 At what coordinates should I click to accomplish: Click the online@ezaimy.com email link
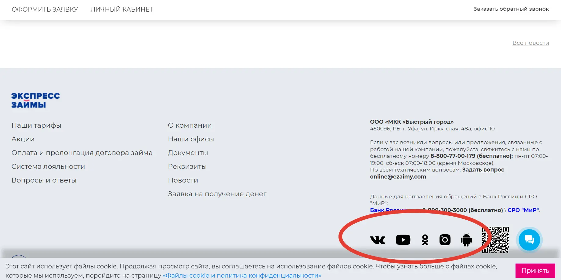398,177
